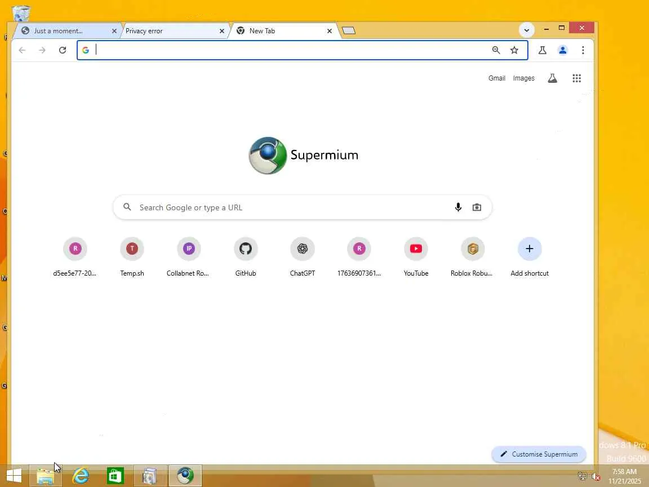Search by image with camera icon
649x487 pixels.
pos(477,207)
